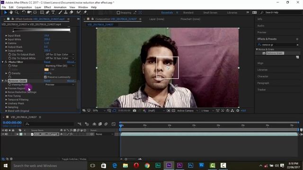Select the Puppet Pin tool

point(85,12)
